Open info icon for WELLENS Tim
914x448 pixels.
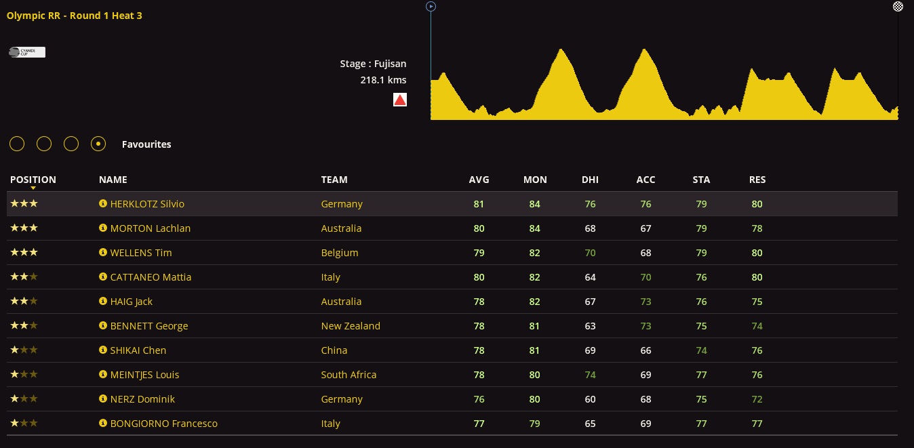(103, 252)
